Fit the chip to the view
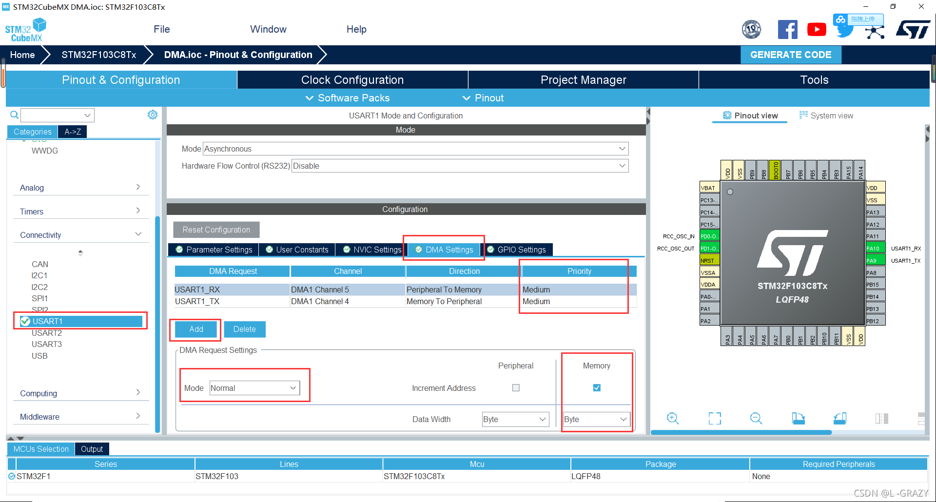This screenshot has height=502, width=936. pyautogui.click(x=715, y=418)
